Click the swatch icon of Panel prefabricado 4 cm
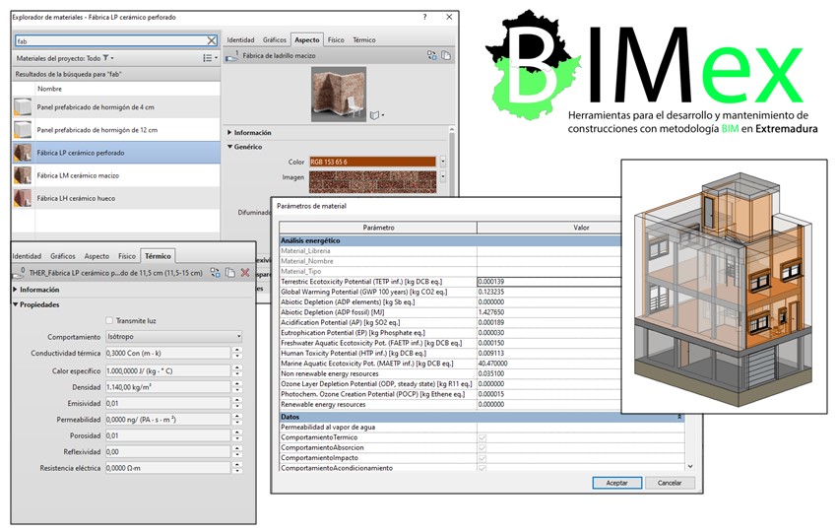Viewport: 837px width, 532px height. click(23, 107)
